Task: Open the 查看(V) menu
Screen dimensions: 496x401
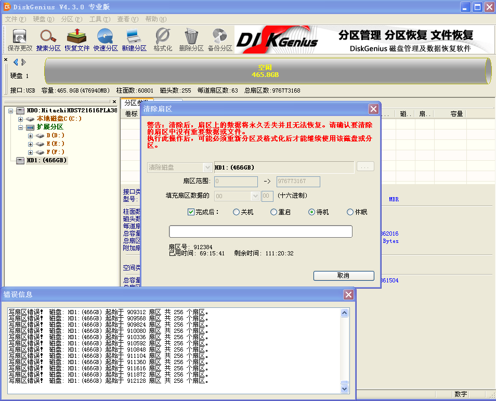Action: point(128,19)
